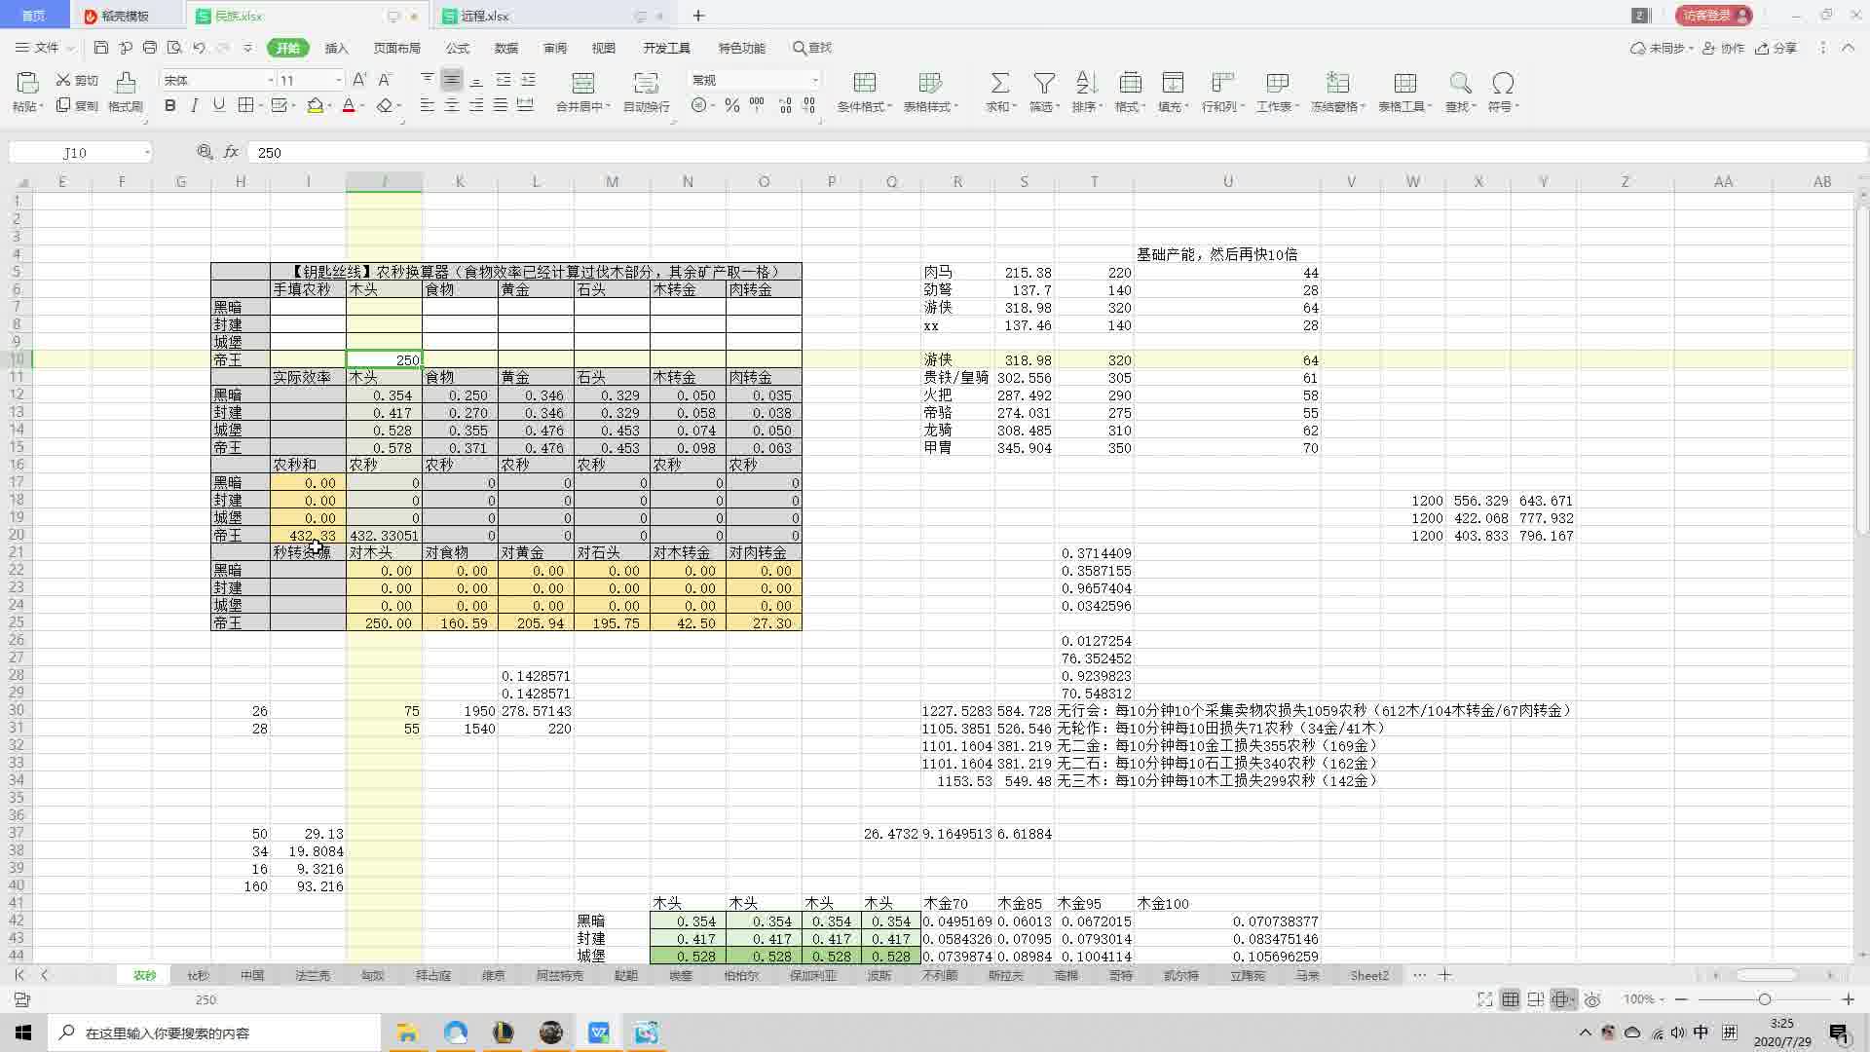The width and height of the screenshot is (1870, 1052).
Task: Click the Fill (填充) icon
Action: [x=1174, y=83]
